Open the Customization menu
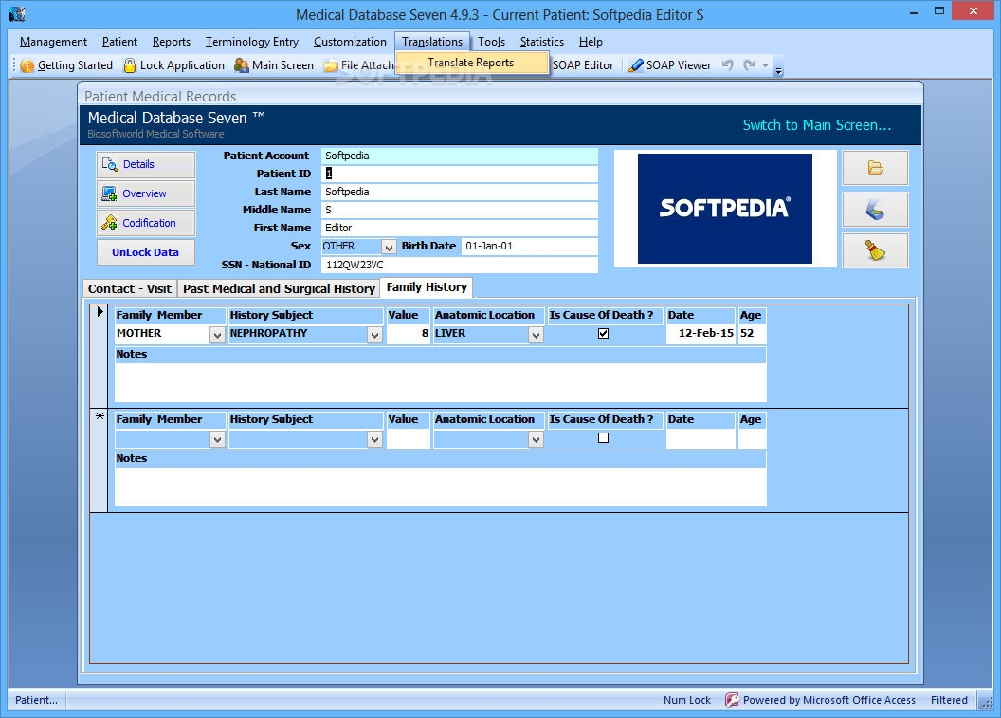1001x718 pixels. (350, 42)
